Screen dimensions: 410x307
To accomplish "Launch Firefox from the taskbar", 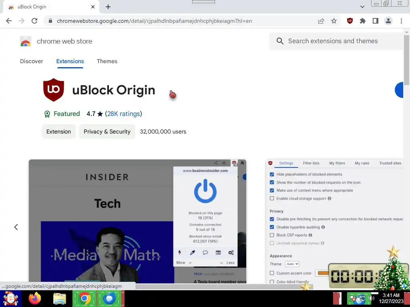I will pos(35,299).
